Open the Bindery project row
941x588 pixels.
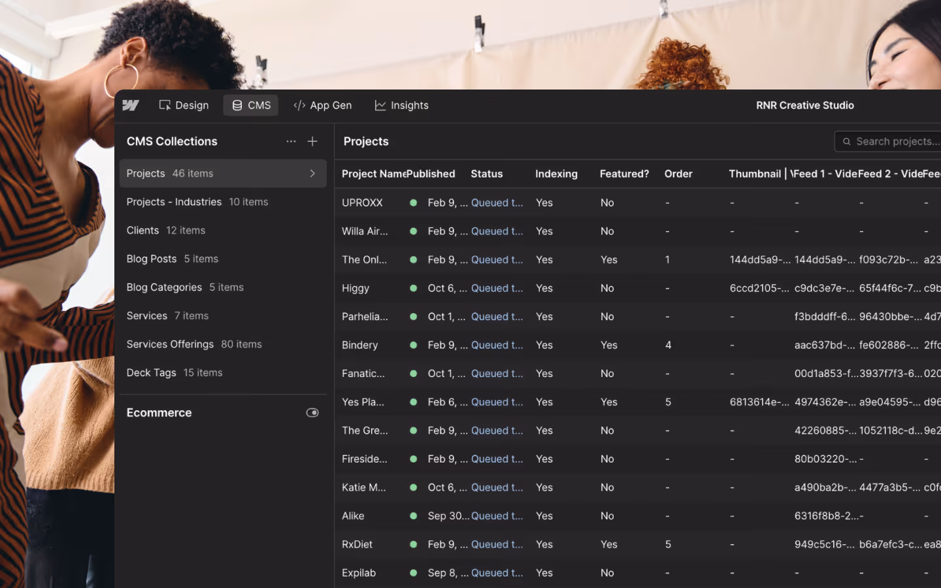pyautogui.click(x=638, y=345)
